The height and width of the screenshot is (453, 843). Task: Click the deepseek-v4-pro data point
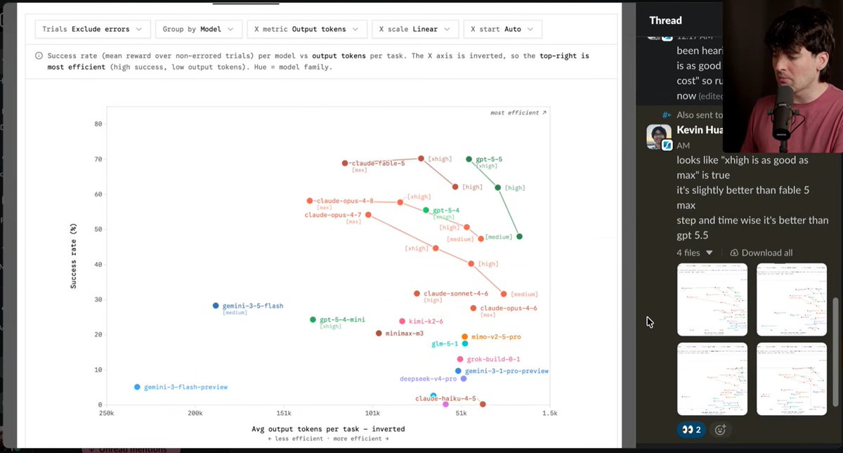[x=464, y=379]
